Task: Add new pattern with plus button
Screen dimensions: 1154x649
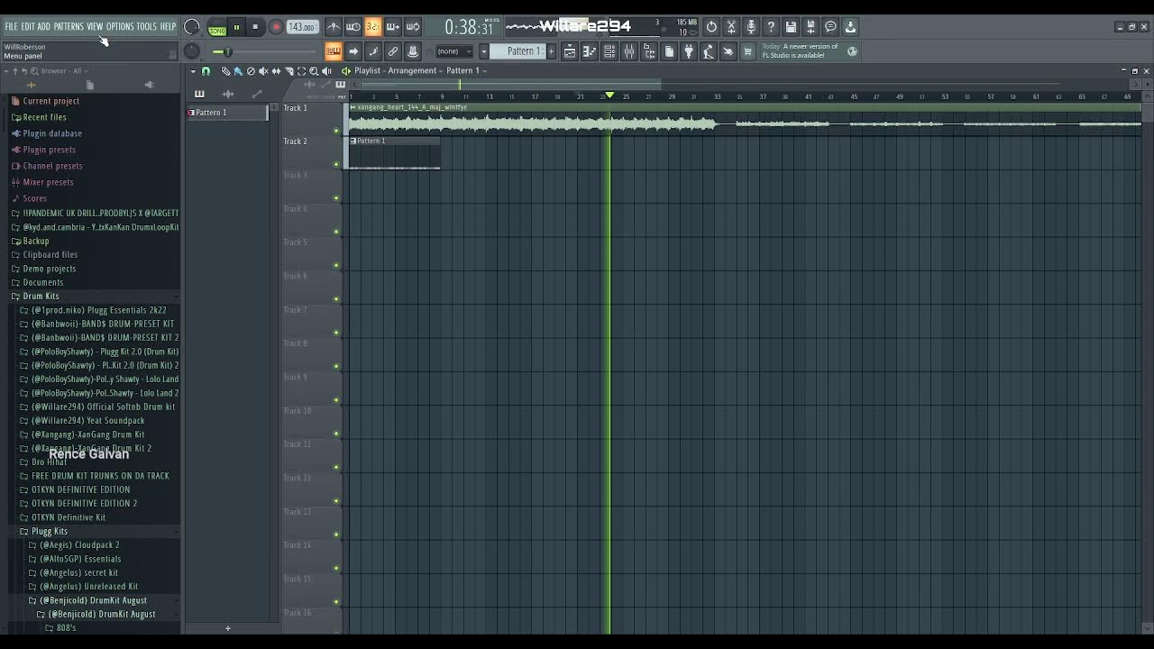Action: [551, 51]
